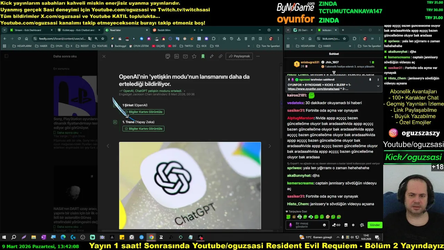Open the Kick shop icon beside chat input
Viewport: 444px width, 250px height.
pos(346,225)
